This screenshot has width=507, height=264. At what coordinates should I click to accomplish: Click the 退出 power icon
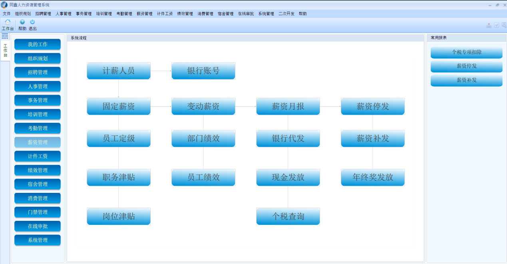pyautogui.click(x=32, y=22)
